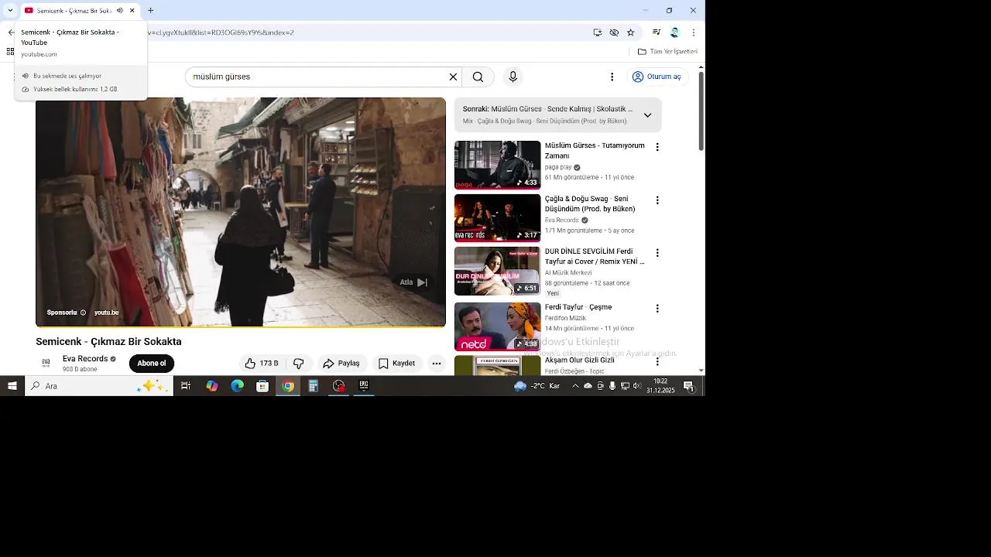The image size is (991, 557).
Task: Open the Chrome profile avatar
Action: [x=674, y=32]
